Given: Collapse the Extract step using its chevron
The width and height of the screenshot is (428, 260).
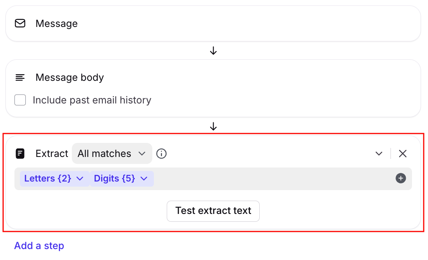Looking at the screenshot, I should click(x=379, y=153).
